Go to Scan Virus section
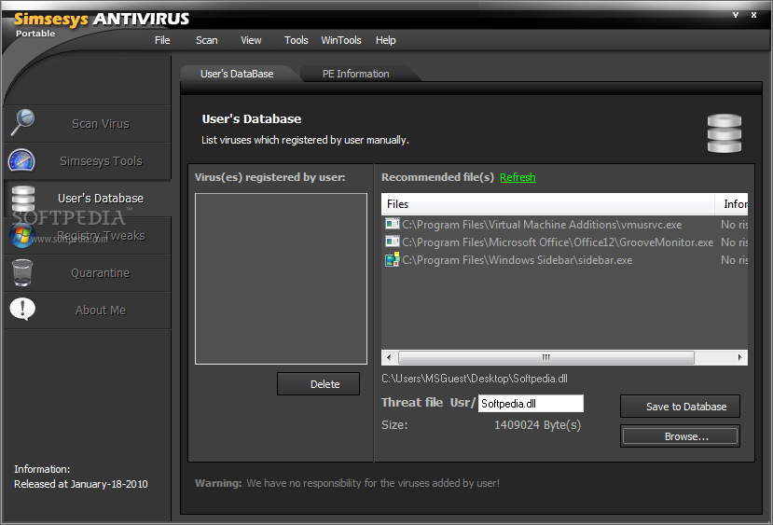773x525 pixels. (88, 124)
